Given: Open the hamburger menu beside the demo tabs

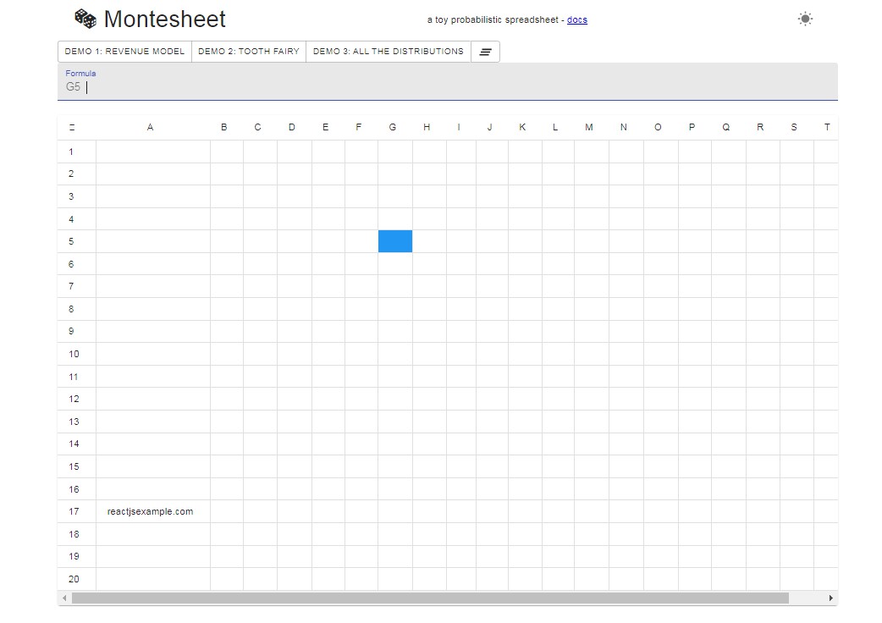Looking at the screenshot, I should tap(485, 52).
